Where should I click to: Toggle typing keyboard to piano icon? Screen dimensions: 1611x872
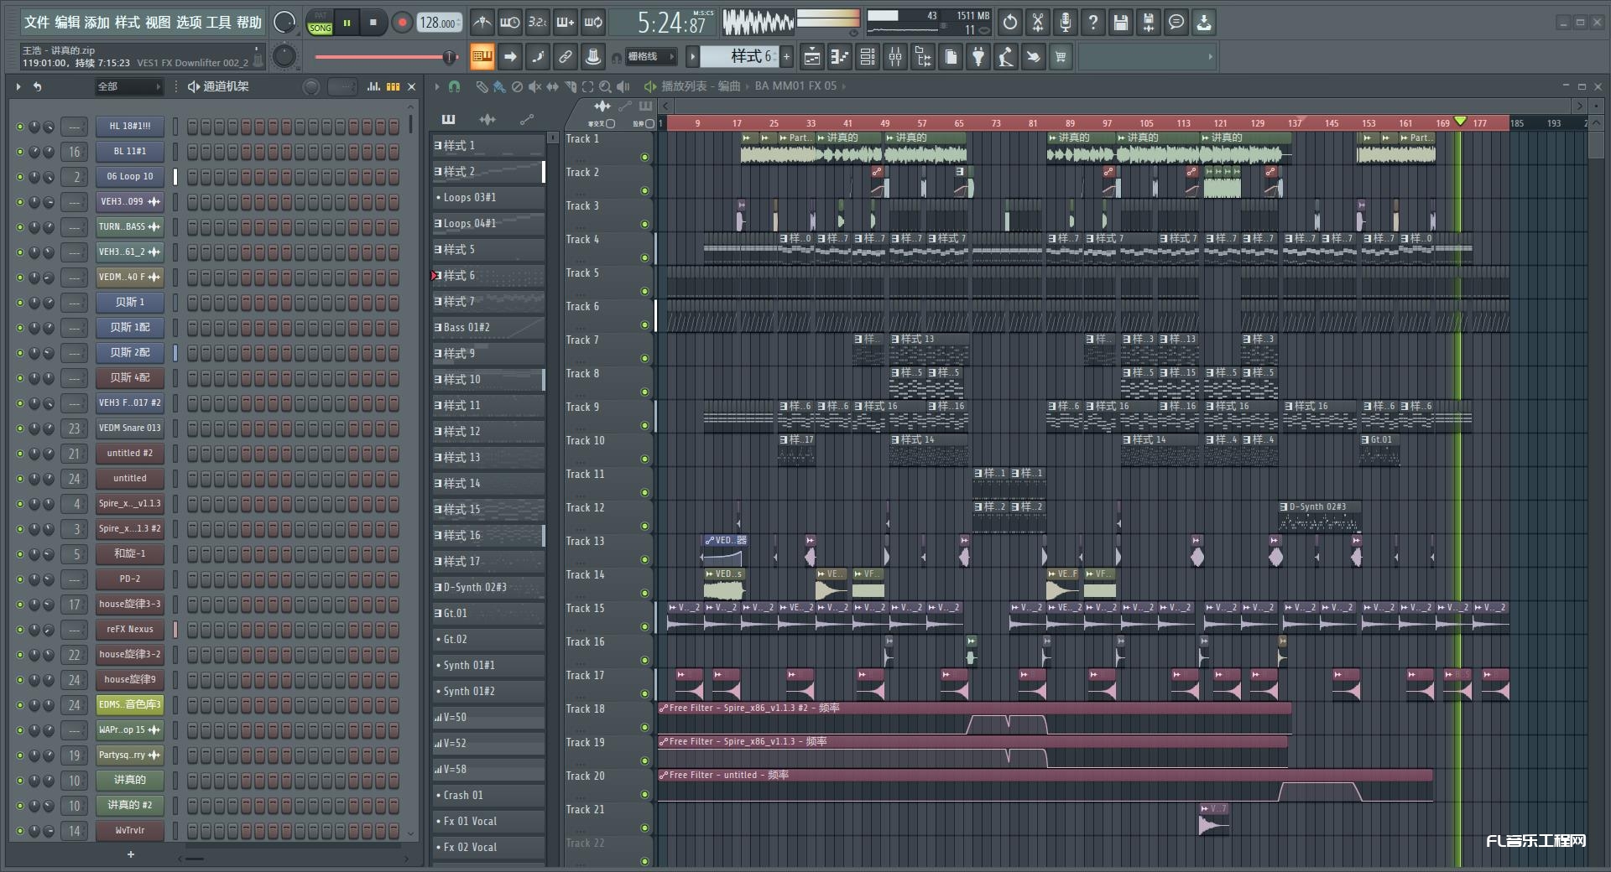tap(482, 57)
